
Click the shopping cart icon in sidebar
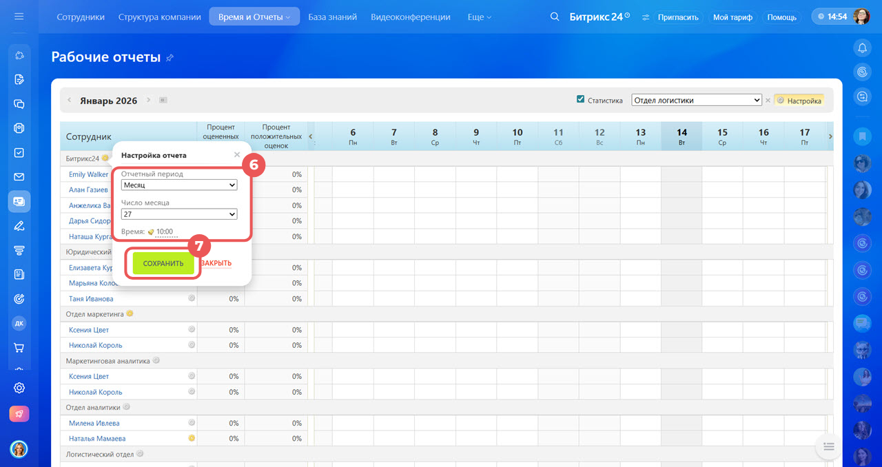click(x=19, y=348)
